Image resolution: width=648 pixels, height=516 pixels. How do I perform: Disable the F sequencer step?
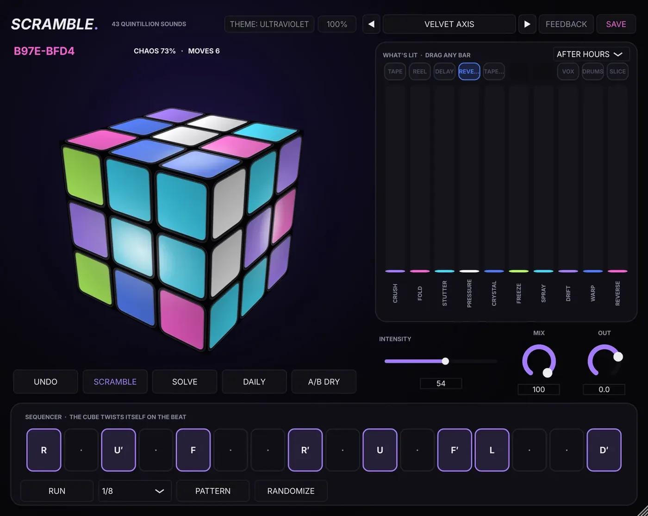(193, 450)
